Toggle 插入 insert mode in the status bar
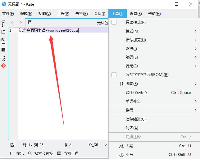Screen dimensions: 200x159 pos(68,145)
